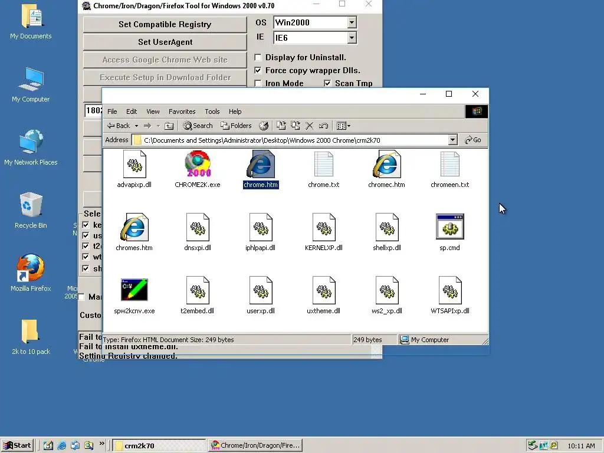Open the Tools menu

[212, 111]
